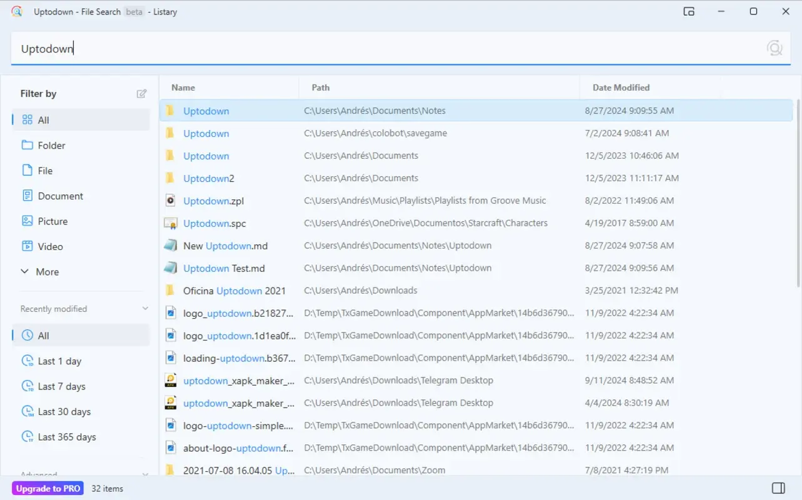The image size is (802, 500).
Task: Select the Folder filter icon
Action: (27, 145)
